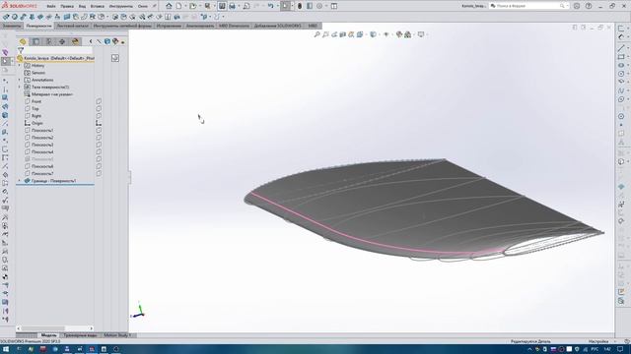Open the Edit Appearance icon in view toolbar
The width and height of the screenshot is (631, 354).
coord(399,34)
